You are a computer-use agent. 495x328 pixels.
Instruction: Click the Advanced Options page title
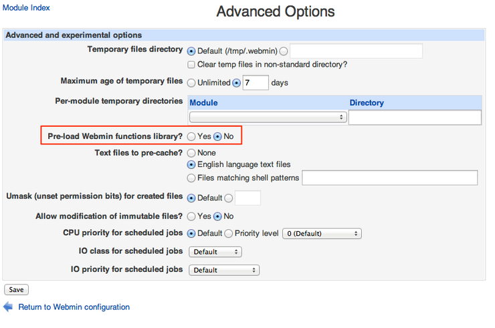pyautogui.click(x=276, y=11)
